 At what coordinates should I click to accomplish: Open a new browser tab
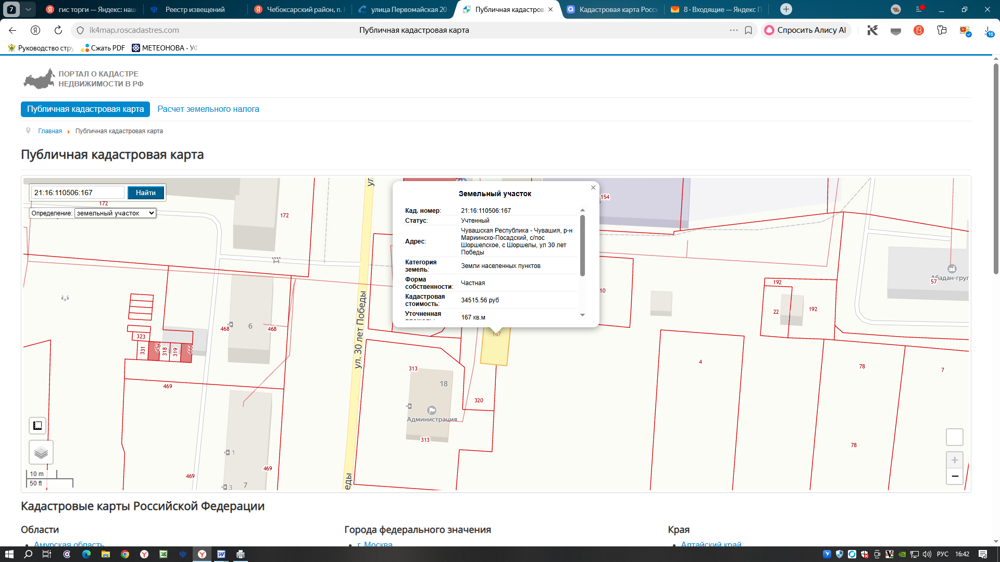786,9
